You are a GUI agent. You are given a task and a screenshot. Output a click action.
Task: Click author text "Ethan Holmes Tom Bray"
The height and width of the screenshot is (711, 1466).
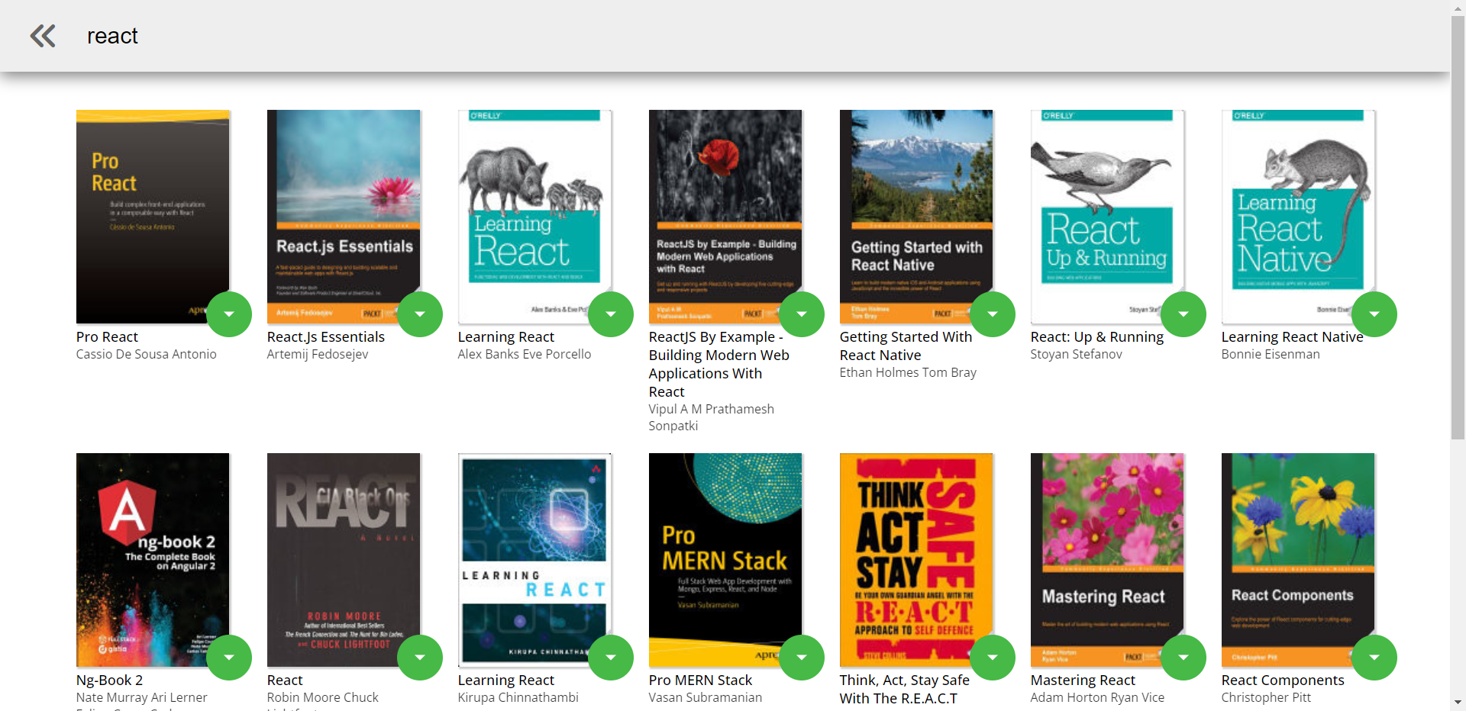pyautogui.click(x=908, y=372)
